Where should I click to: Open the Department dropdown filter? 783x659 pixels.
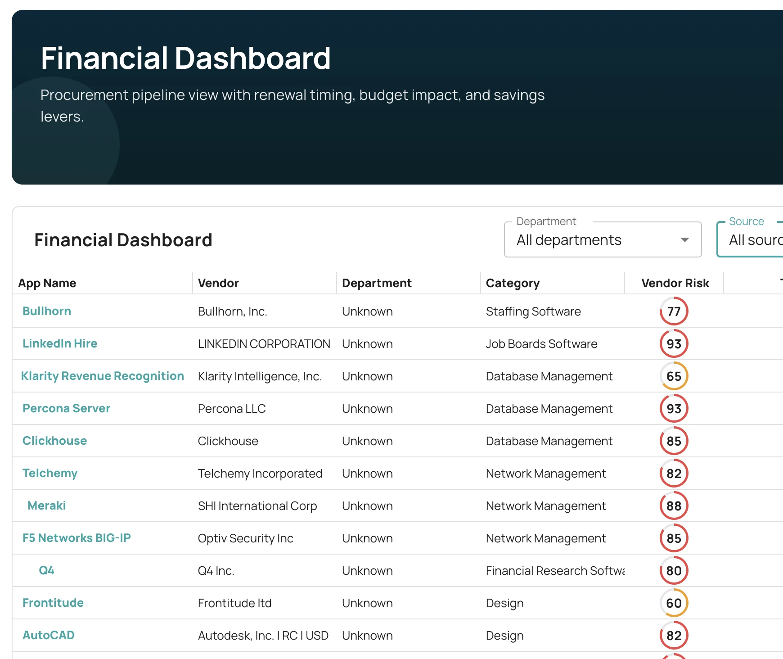coord(603,239)
